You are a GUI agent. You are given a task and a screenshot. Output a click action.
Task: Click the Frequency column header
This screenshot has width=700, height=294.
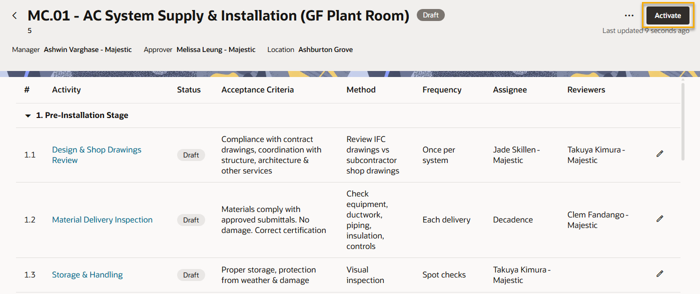coord(441,90)
